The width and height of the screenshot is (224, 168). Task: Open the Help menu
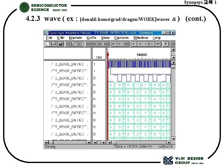click(157, 38)
